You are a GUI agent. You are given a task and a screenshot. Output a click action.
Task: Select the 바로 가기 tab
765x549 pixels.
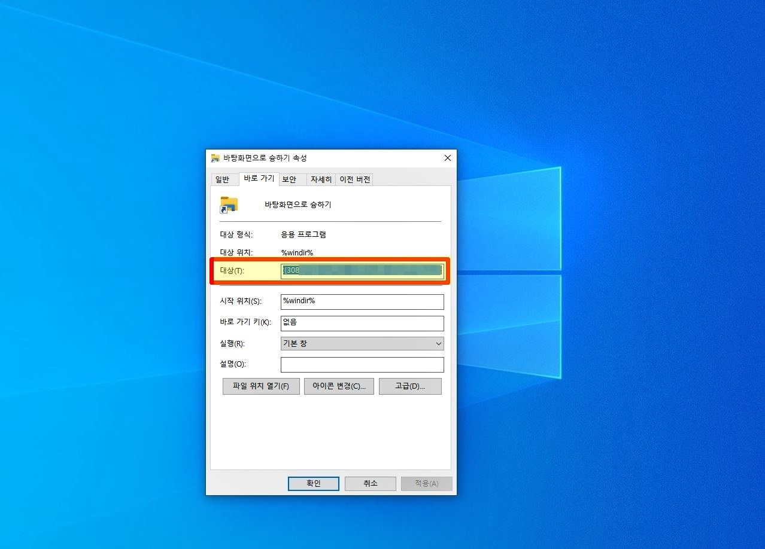[x=259, y=179]
